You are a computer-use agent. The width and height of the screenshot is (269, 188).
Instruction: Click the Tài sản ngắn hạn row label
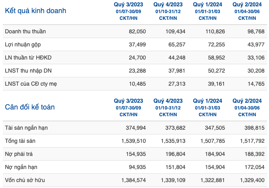click(26, 128)
